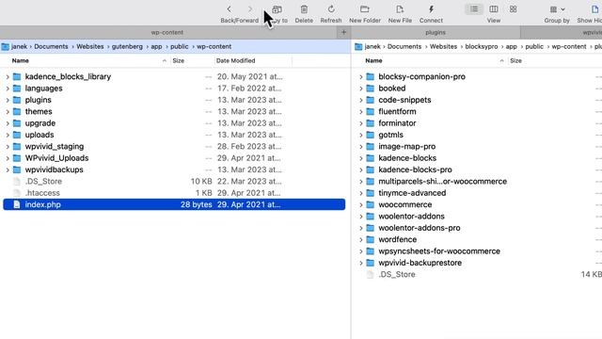Click public in the left breadcrumb
Screen dimensions: 602x339
[x=180, y=46]
